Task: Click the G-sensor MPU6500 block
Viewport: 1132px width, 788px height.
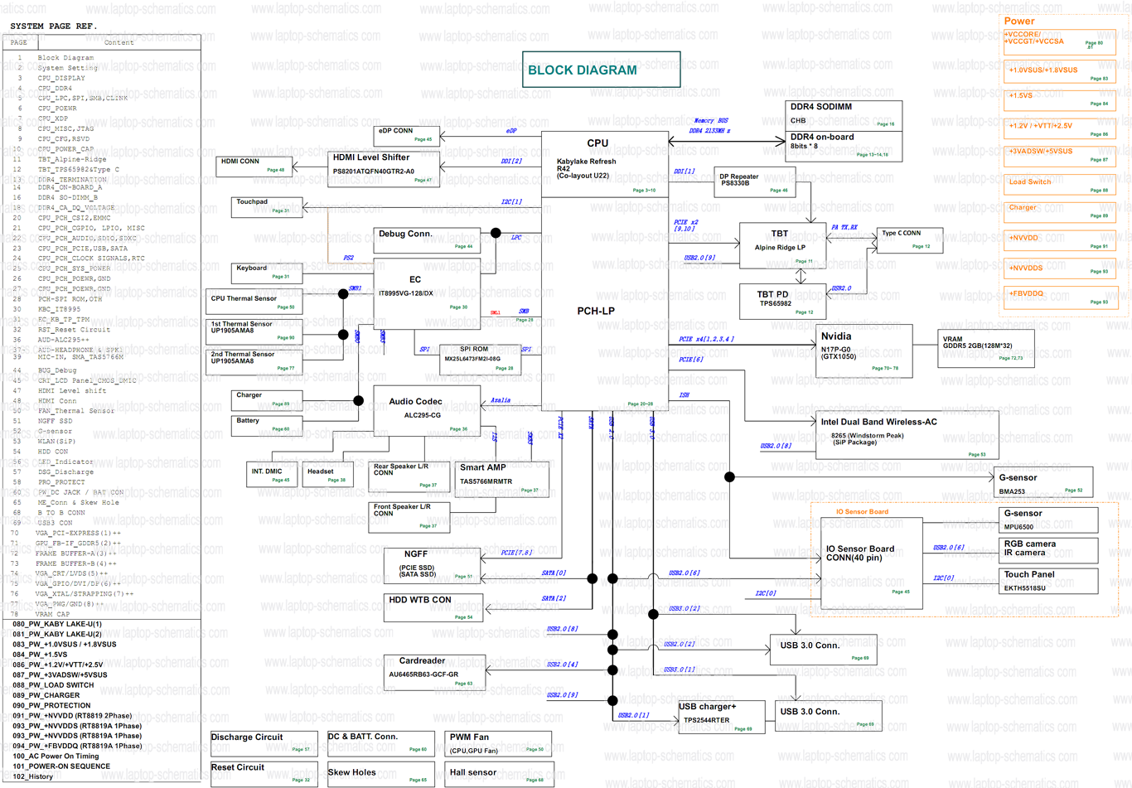Action: (1048, 520)
